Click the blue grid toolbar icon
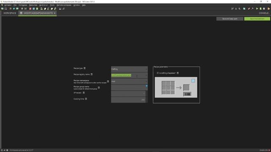The width and height of the screenshot is (271, 152). tap(33, 8)
